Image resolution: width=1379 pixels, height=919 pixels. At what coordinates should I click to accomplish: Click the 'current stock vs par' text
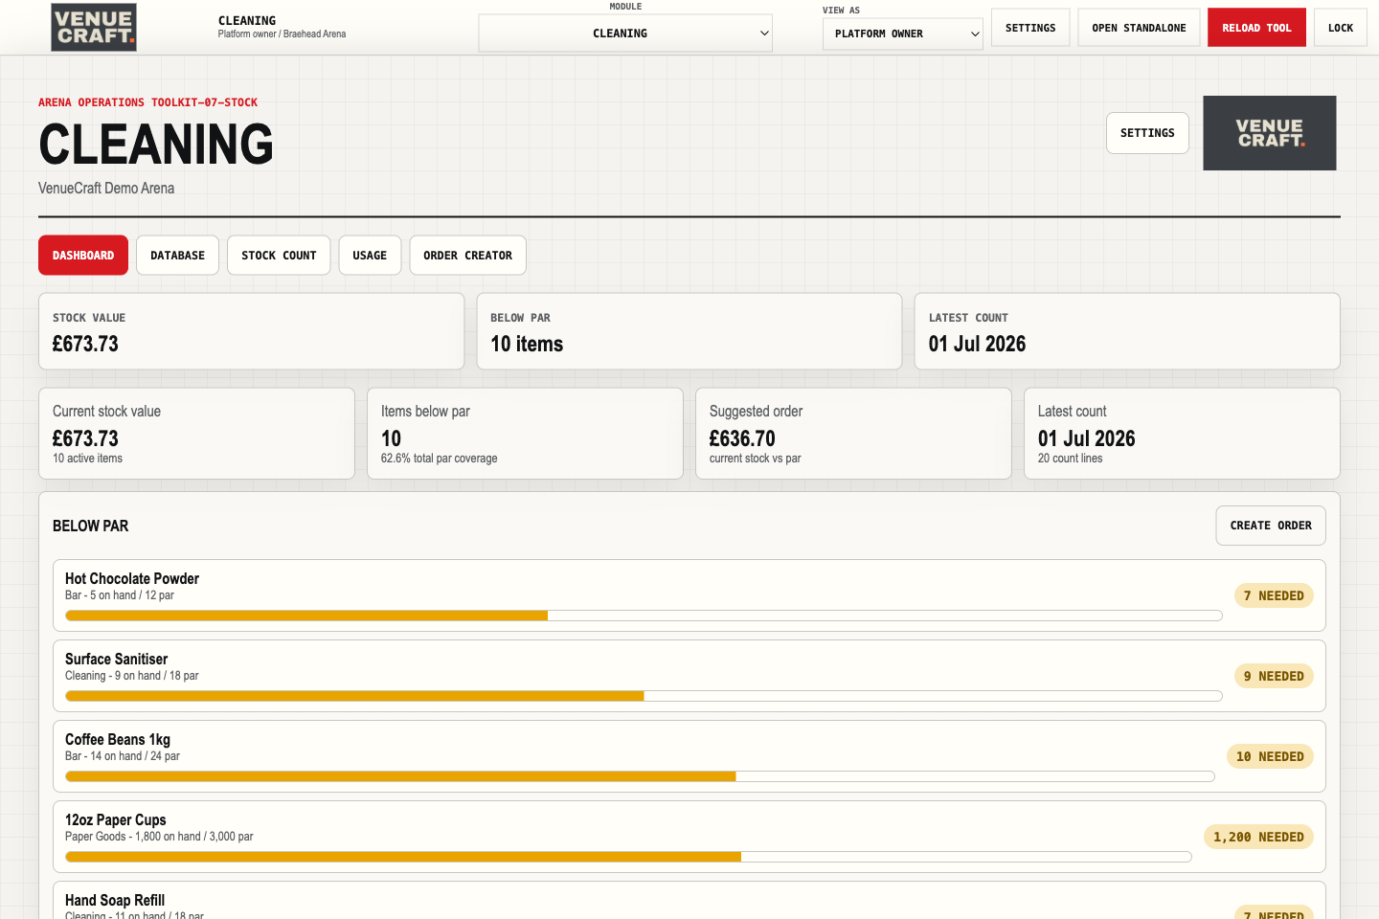point(756,459)
